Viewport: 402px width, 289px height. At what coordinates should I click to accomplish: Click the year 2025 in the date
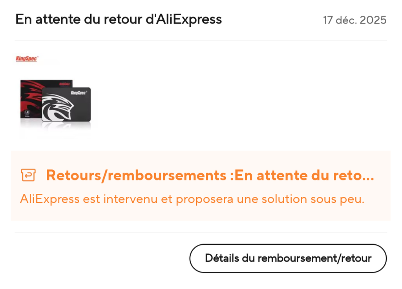click(x=373, y=20)
